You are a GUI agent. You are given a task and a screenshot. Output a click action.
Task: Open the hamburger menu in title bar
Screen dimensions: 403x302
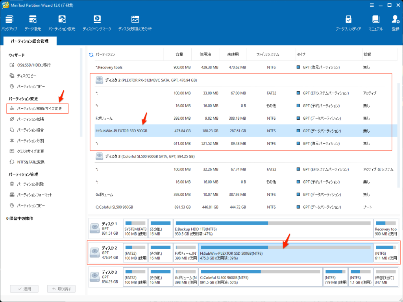[372, 5]
